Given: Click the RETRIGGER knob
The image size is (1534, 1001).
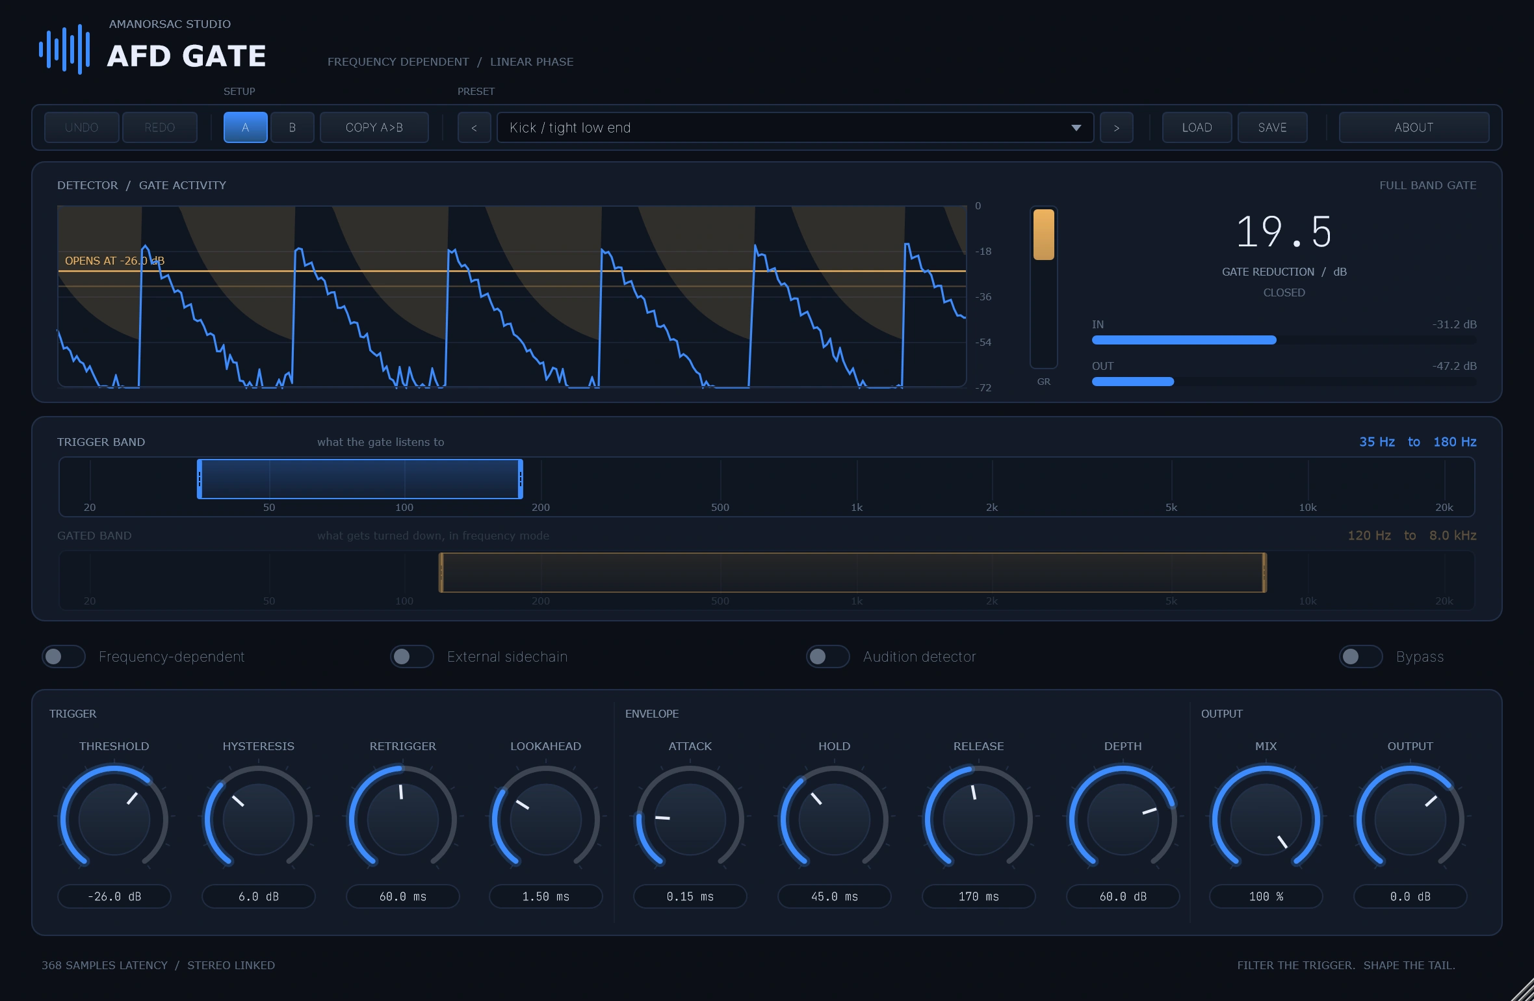Looking at the screenshot, I should tap(403, 819).
